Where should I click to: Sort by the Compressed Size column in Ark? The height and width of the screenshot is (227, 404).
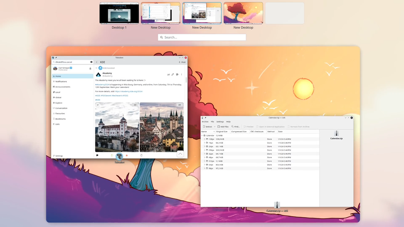239,131
